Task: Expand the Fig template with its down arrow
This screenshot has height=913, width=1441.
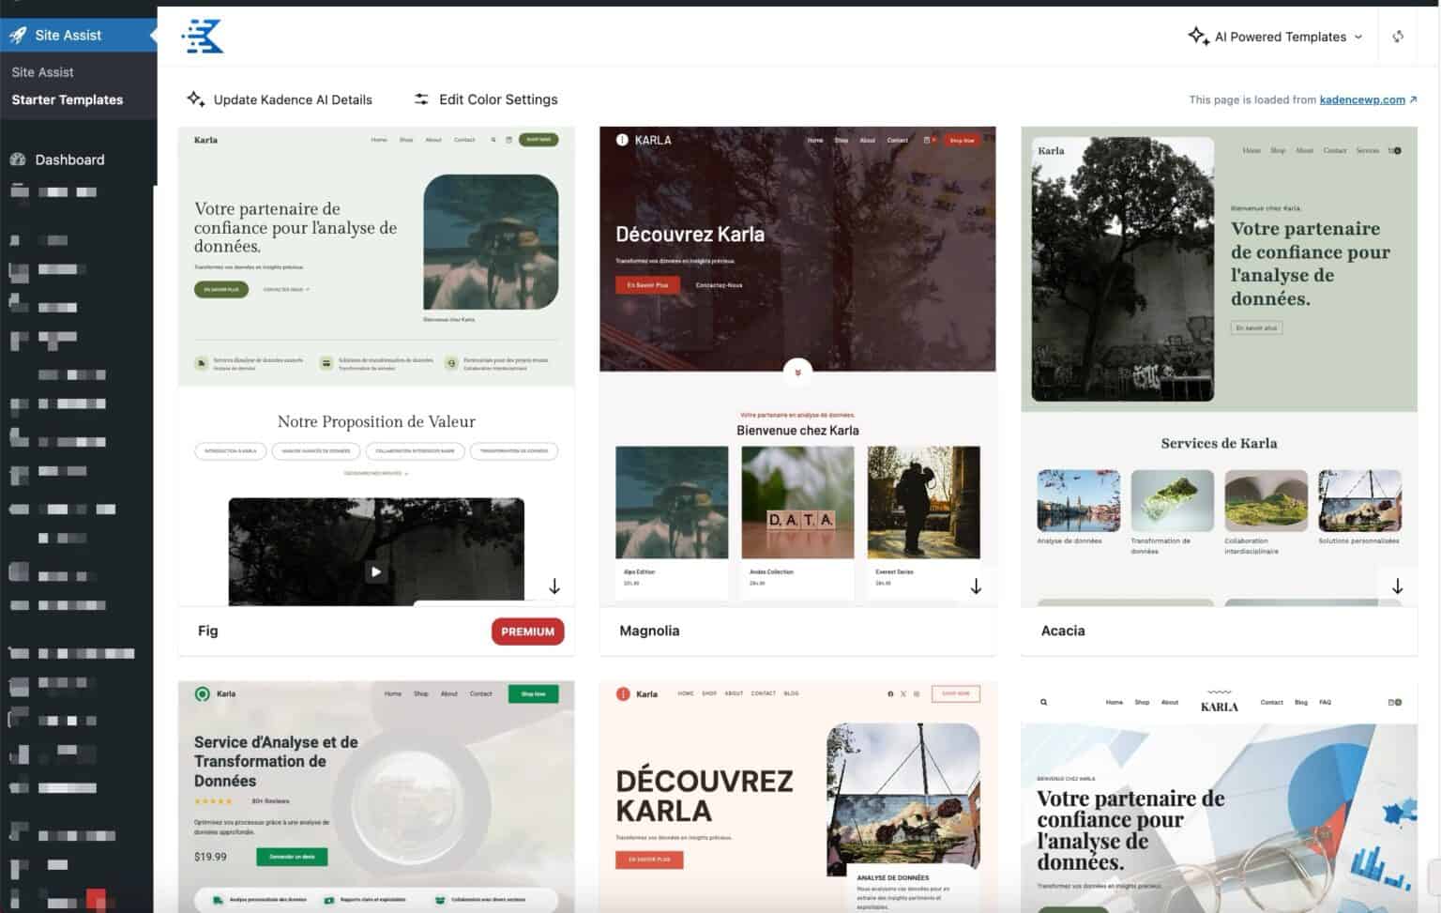Action: tap(554, 586)
